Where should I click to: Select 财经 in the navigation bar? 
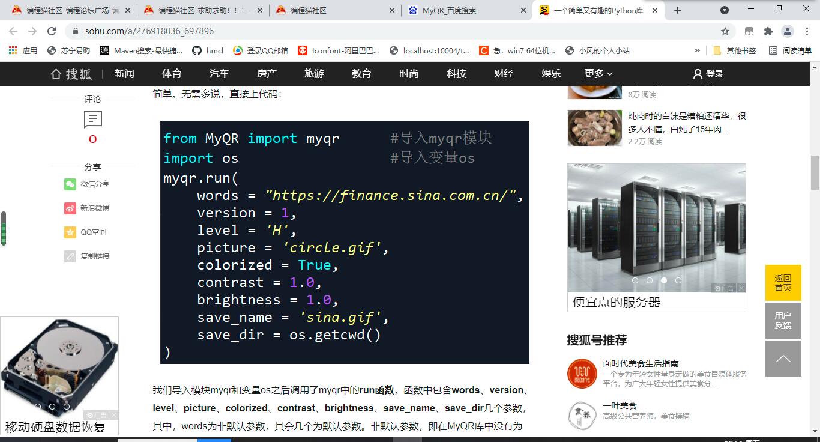click(x=504, y=73)
